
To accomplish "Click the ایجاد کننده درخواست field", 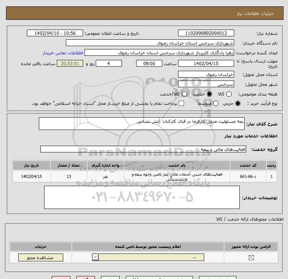I will pyautogui.click(x=159, y=52).
